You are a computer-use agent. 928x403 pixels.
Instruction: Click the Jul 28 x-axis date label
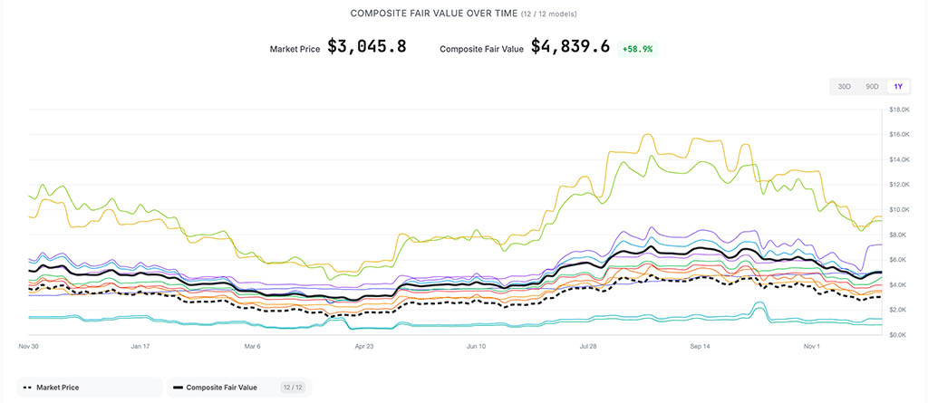(587, 346)
